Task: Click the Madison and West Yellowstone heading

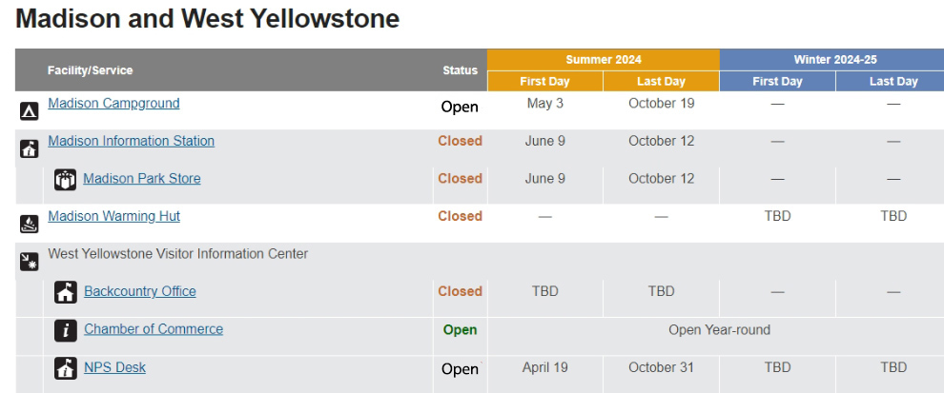Action: coord(208,19)
